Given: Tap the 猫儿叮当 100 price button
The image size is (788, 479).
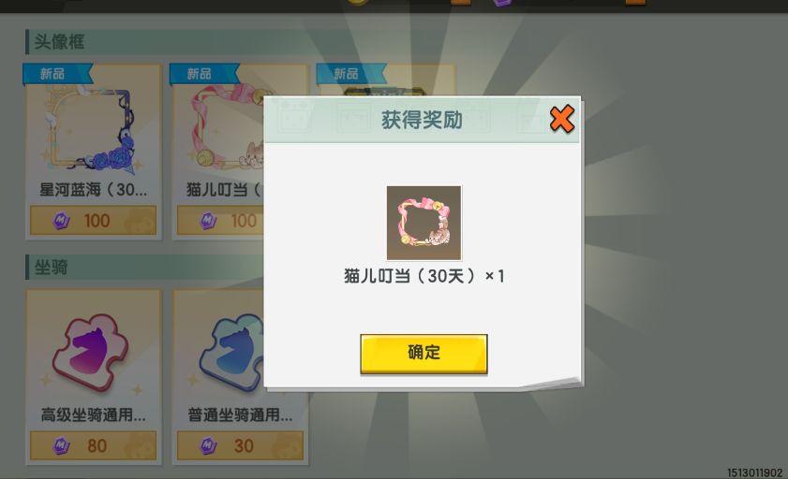Looking at the screenshot, I should click(x=220, y=220).
